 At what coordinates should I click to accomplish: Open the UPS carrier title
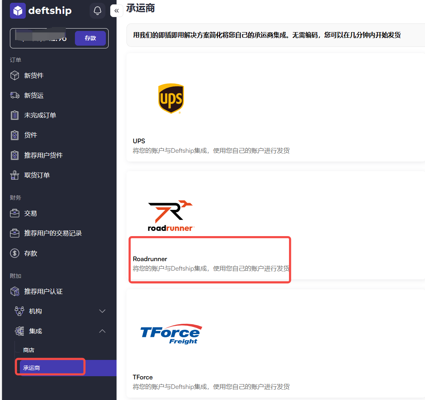point(139,141)
